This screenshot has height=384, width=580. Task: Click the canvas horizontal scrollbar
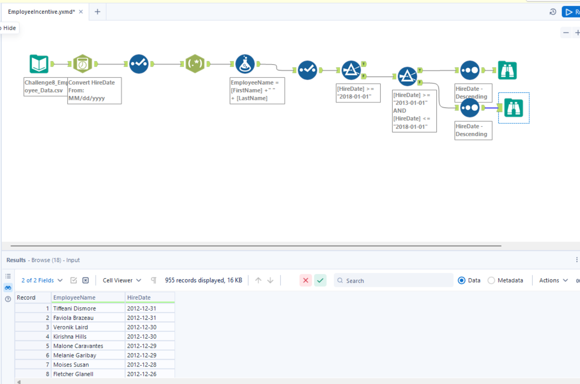click(256, 246)
